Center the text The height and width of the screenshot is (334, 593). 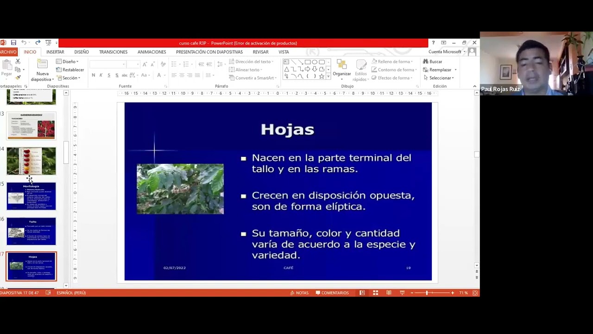tap(182, 75)
